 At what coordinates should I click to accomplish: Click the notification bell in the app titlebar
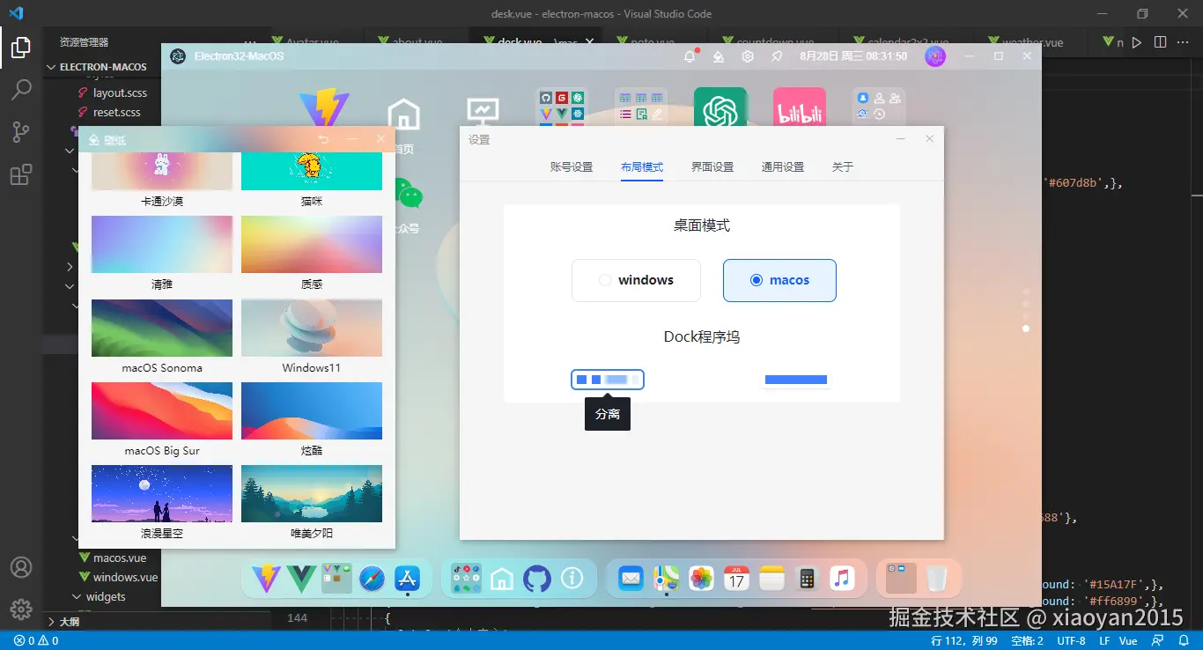690,55
